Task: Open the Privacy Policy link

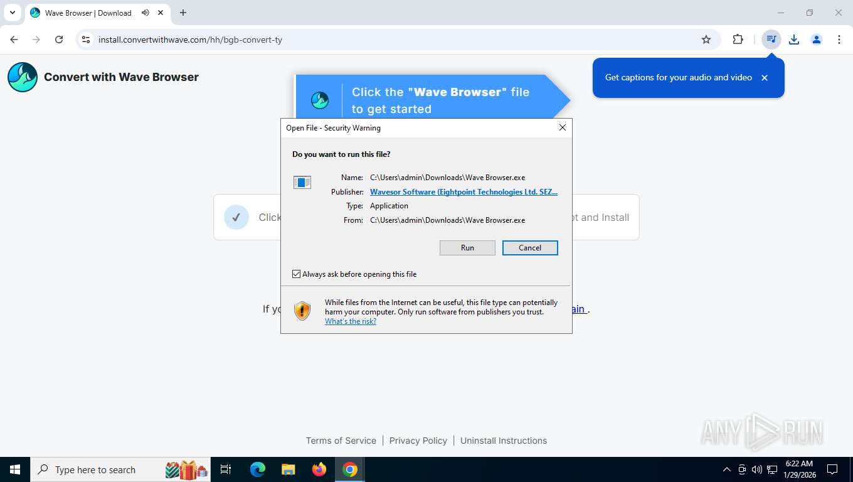Action: click(418, 441)
